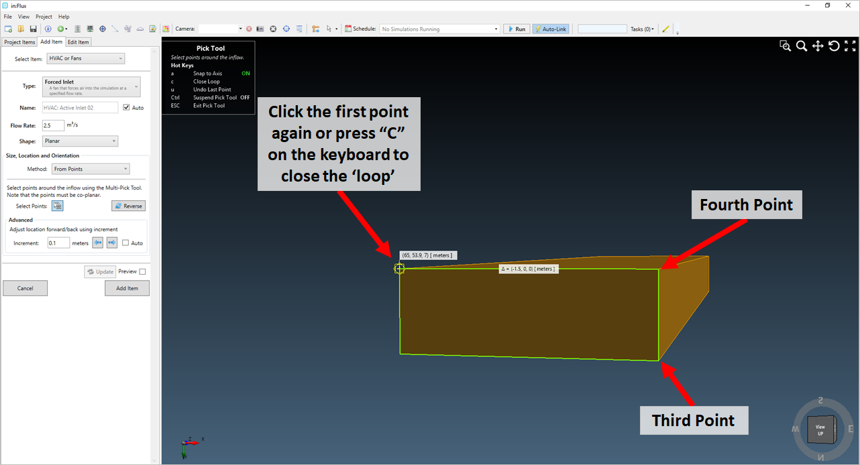860x465 pixels.
Task: Click the Add Item button
Action: pos(127,288)
